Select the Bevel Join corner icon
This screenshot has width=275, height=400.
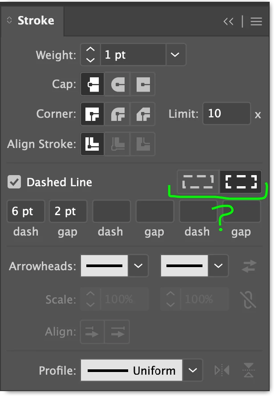pyautogui.click(x=143, y=114)
